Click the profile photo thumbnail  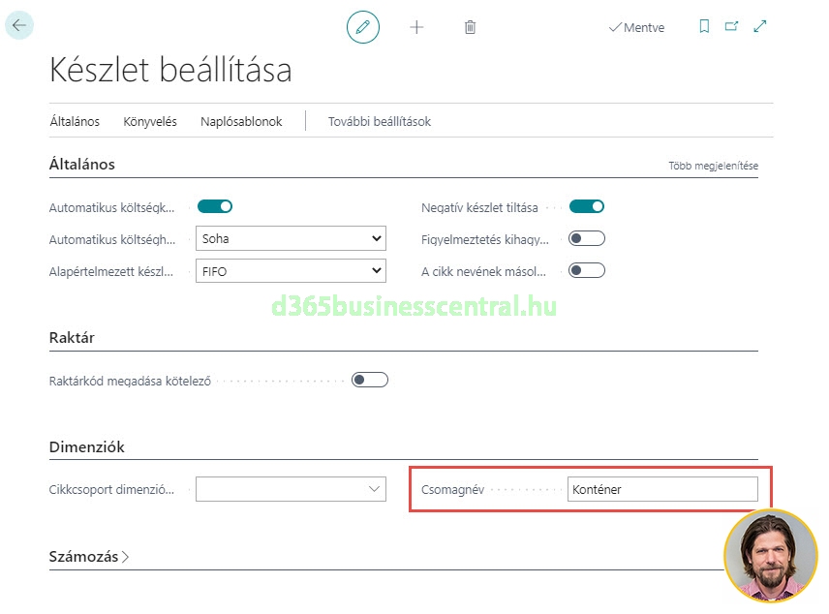(x=770, y=556)
